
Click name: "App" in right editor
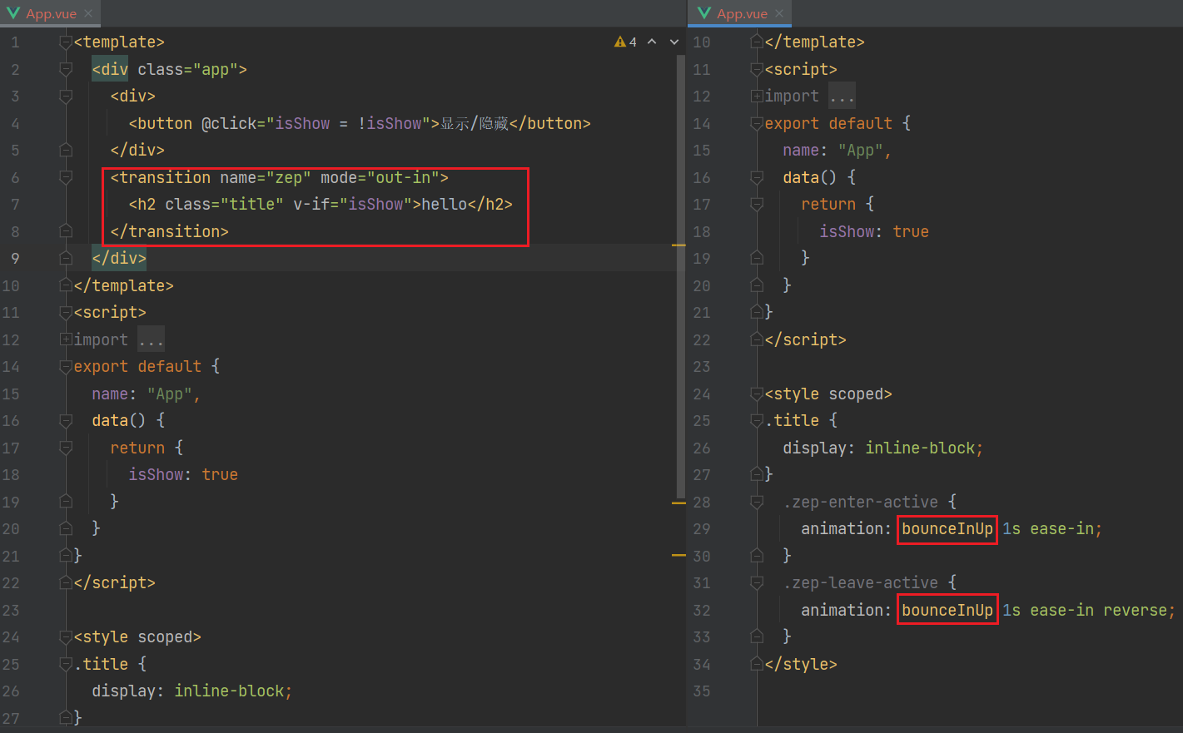point(837,151)
